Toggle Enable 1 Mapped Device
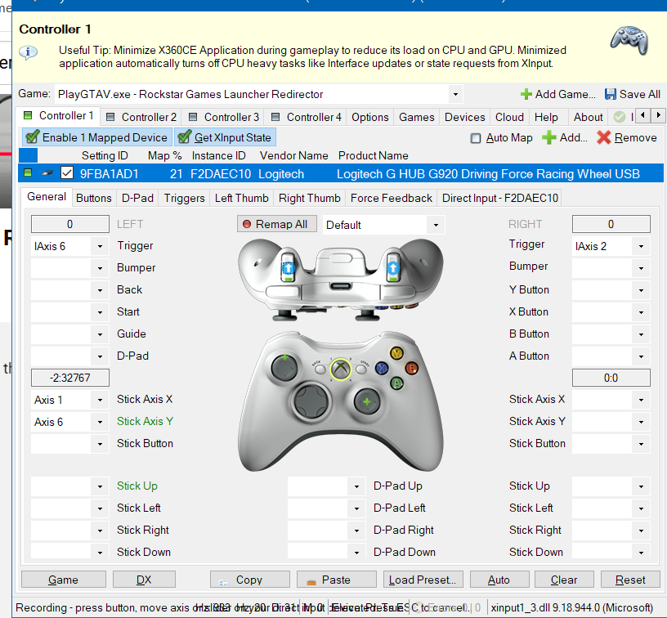 pos(97,137)
